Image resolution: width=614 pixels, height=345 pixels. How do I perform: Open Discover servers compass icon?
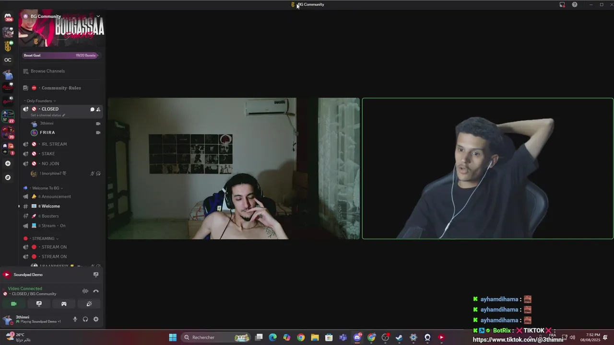(x=8, y=177)
